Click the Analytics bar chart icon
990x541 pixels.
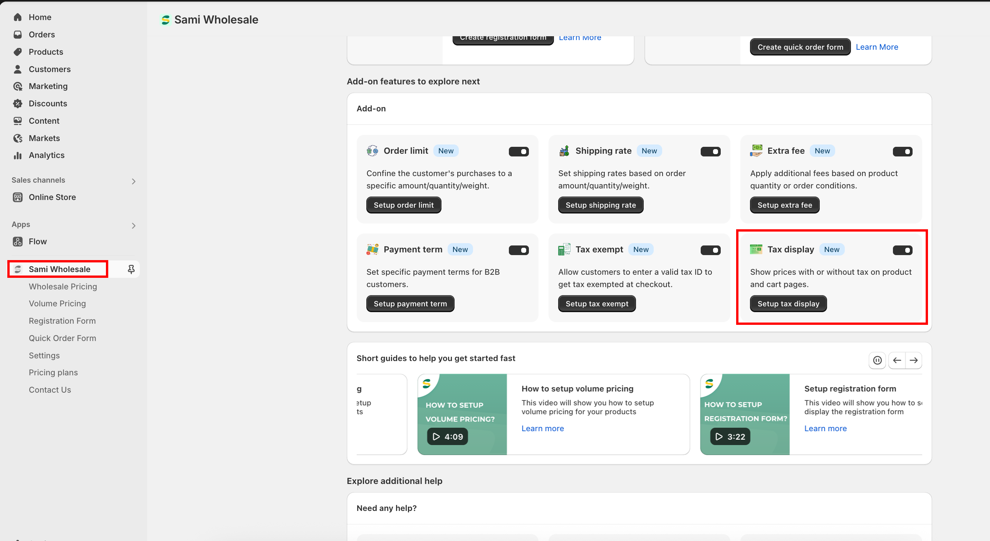point(18,155)
